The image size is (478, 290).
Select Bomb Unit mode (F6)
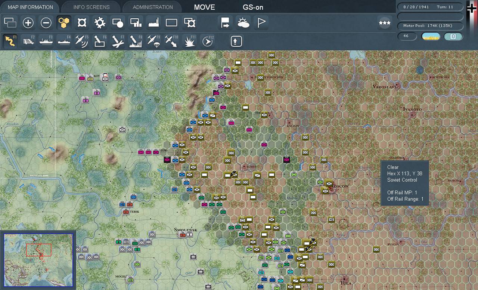(100, 41)
